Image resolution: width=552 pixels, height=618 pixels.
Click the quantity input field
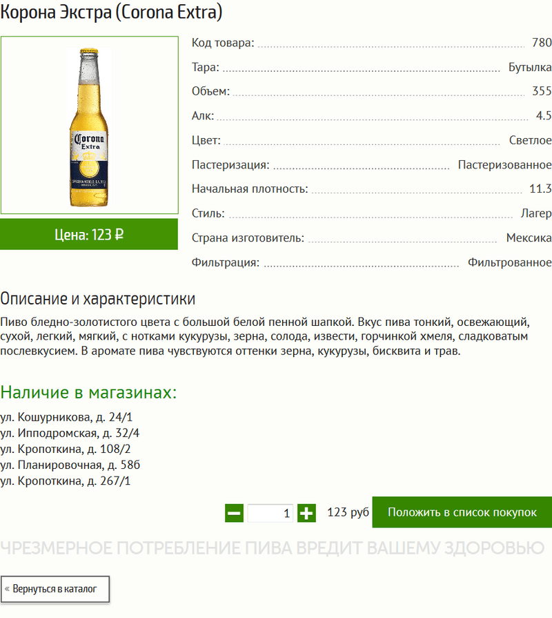pyautogui.click(x=270, y=513)
